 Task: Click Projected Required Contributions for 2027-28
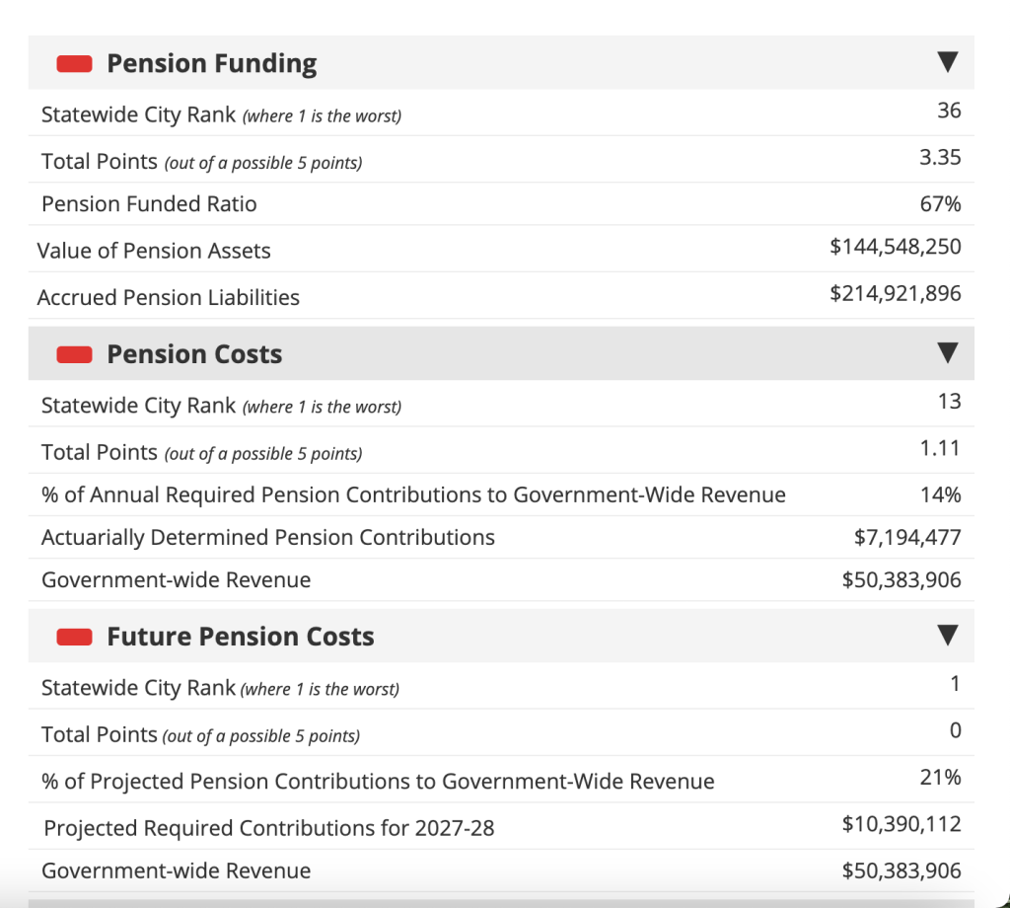269,828
